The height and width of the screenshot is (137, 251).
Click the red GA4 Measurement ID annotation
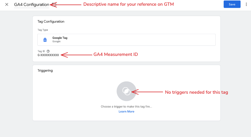pos(116,54)
